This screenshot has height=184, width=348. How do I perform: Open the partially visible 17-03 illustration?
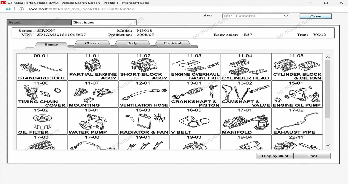point(42,142)
